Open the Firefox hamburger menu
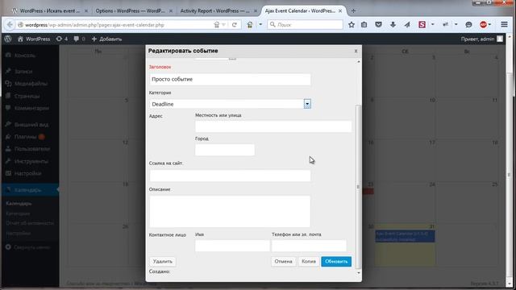Screen dimensions: 516x290 (504, 25)
